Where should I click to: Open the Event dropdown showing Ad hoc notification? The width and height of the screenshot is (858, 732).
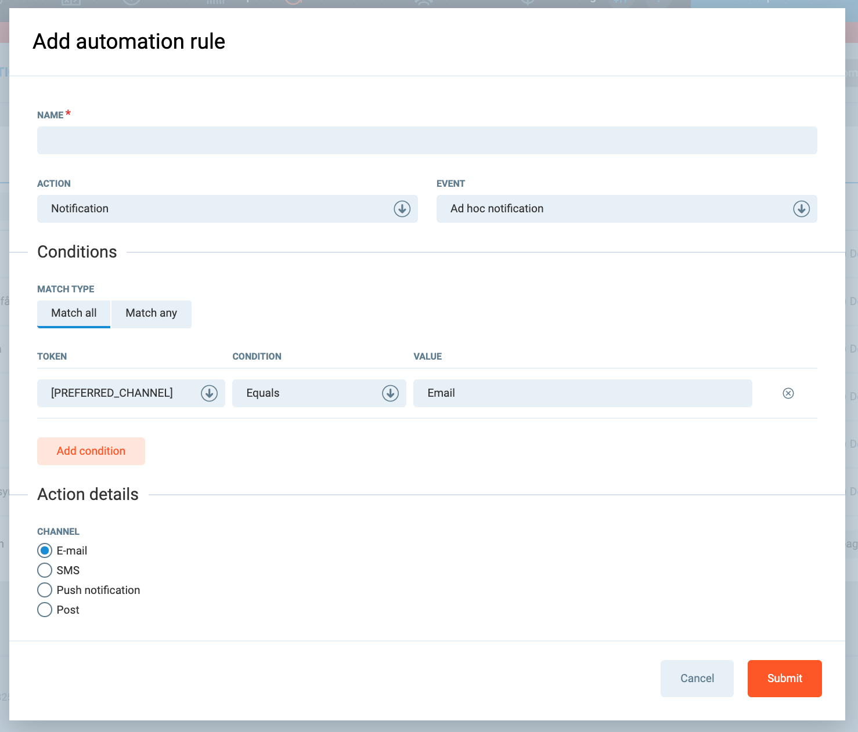615,209
